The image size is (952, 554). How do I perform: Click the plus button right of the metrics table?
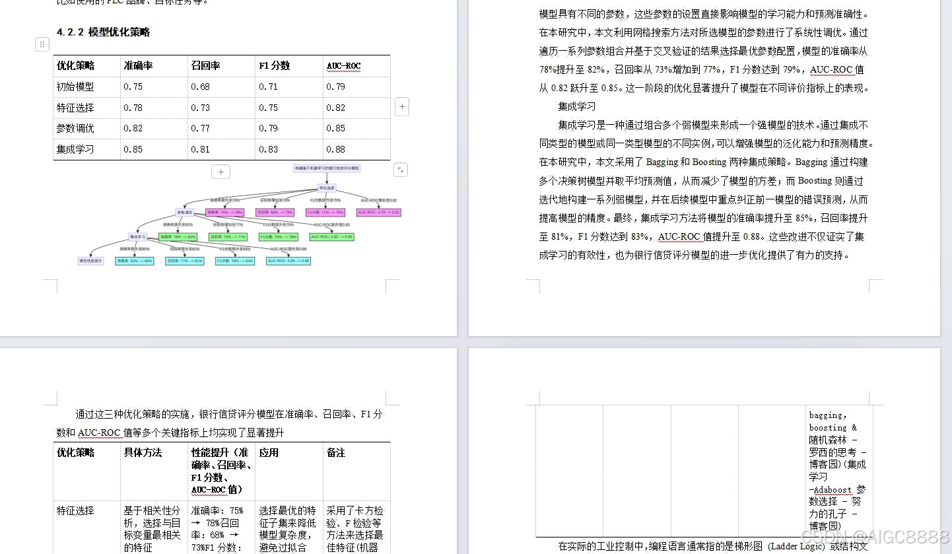coord(402,106)
